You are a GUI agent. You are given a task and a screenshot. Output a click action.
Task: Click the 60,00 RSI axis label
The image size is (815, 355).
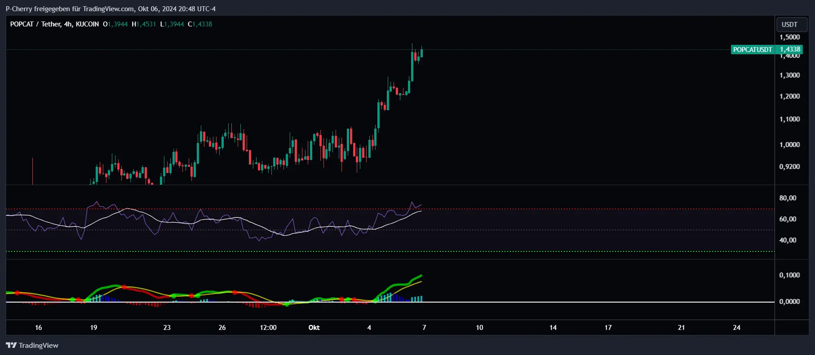pyautogui.click(x=788, y=219)
